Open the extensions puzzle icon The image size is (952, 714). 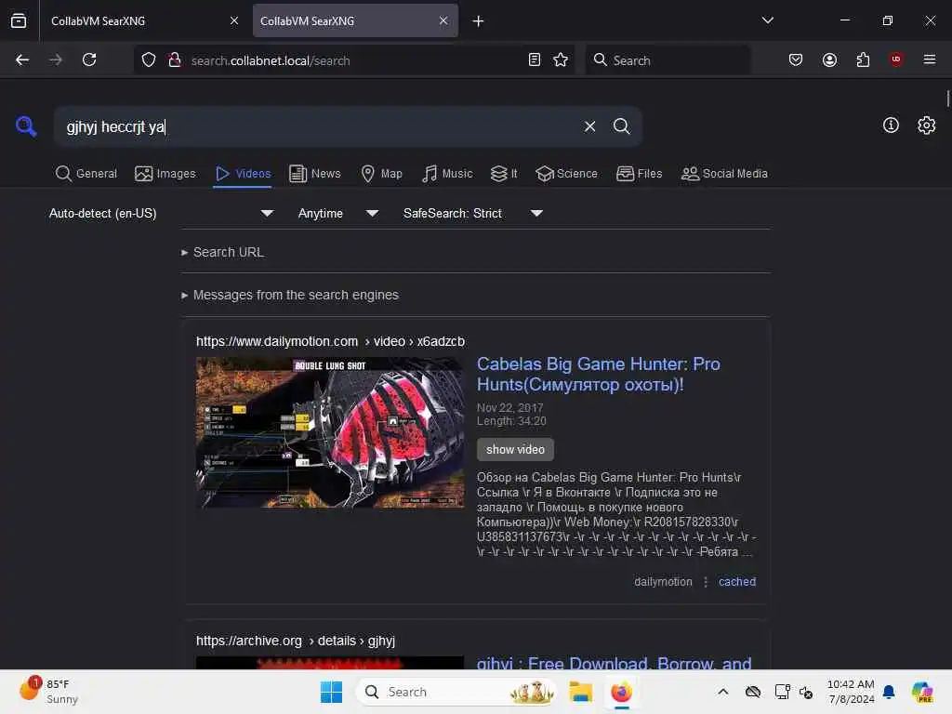click(863, 59)
